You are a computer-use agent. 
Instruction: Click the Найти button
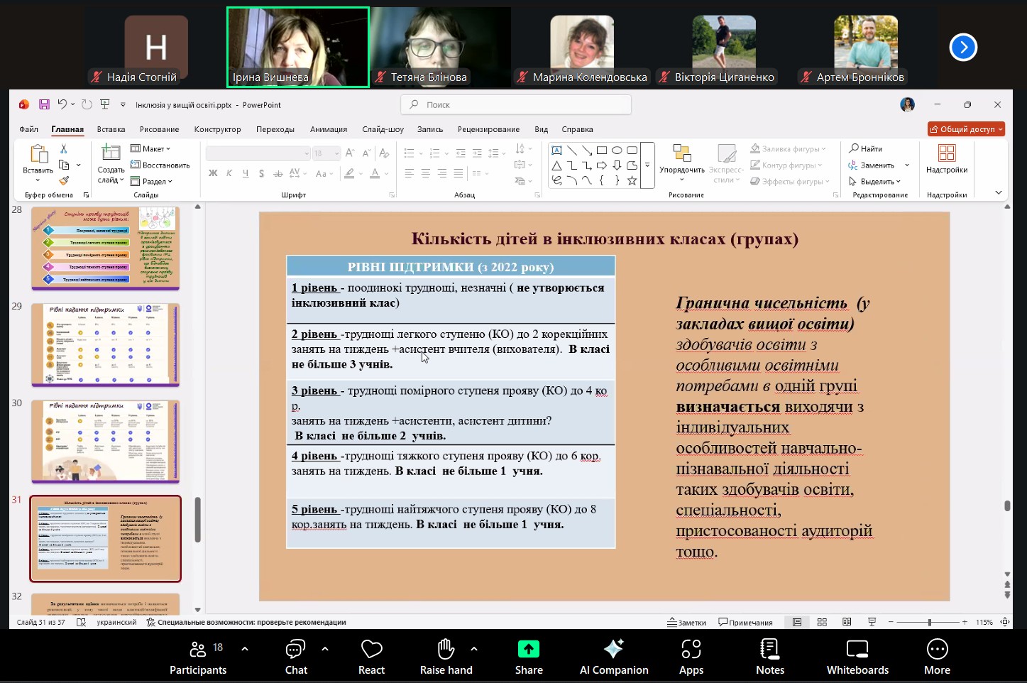(x=866, y=148)
